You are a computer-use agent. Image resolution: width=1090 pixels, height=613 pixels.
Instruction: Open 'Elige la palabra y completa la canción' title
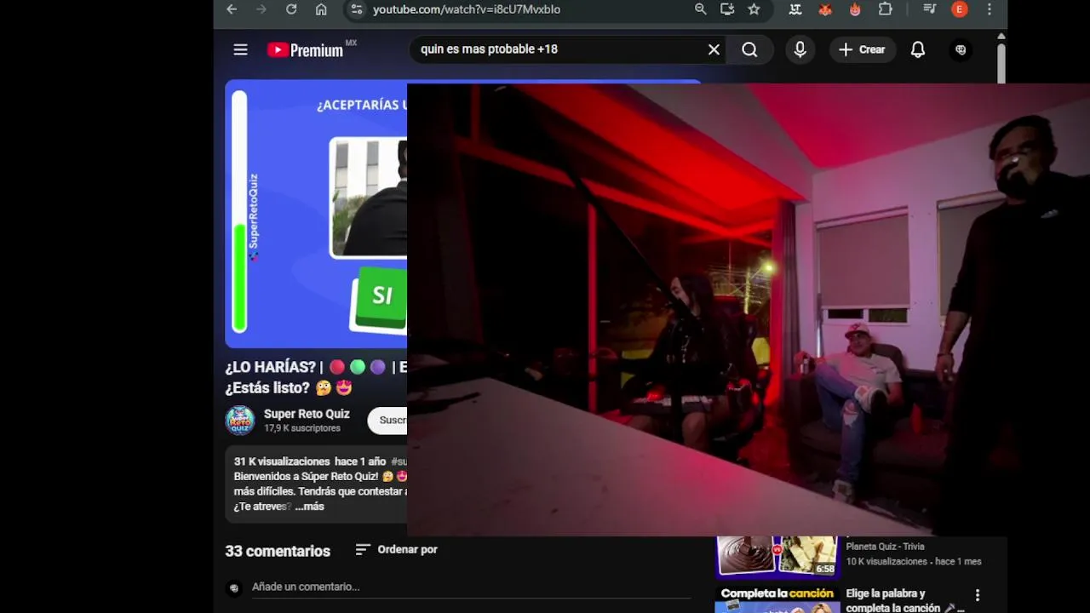tap(903, 600)
